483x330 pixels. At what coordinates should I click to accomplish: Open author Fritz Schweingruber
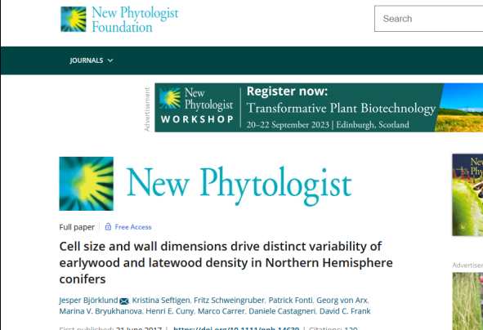coord(229,300)
